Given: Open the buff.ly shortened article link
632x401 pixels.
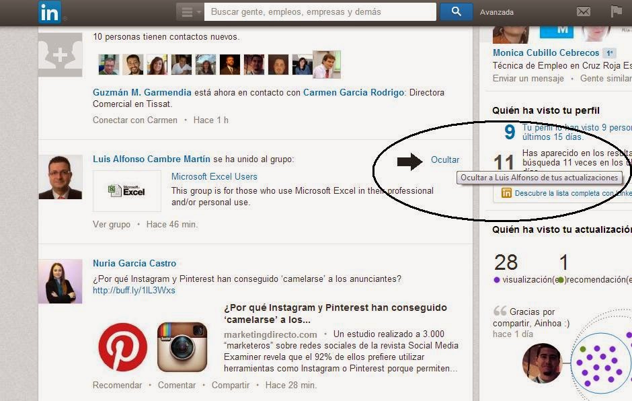Looking at the screenshot, I should [134, 291].
